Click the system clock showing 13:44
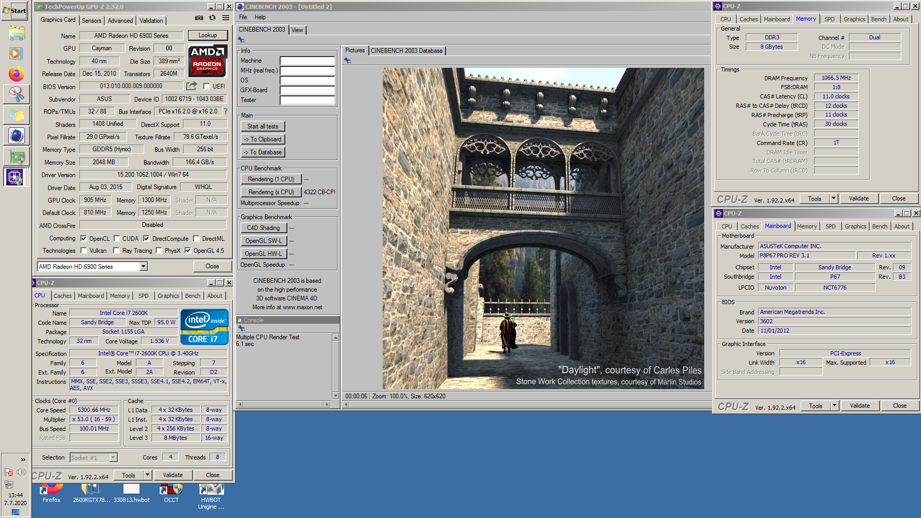Screen dimensions: 921x518 tap(16, 495)
